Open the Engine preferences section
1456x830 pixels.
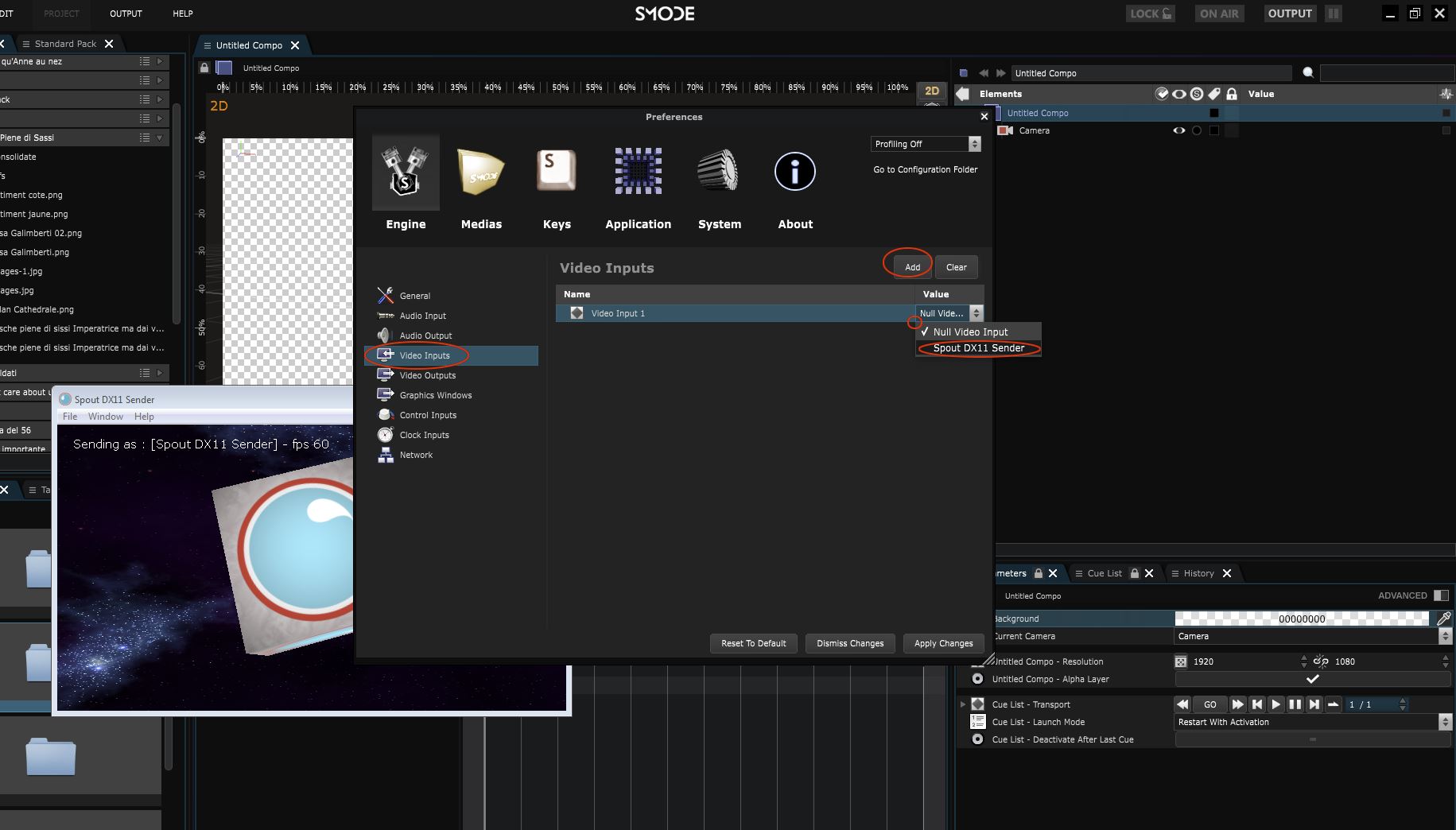[x=406, y=184]
